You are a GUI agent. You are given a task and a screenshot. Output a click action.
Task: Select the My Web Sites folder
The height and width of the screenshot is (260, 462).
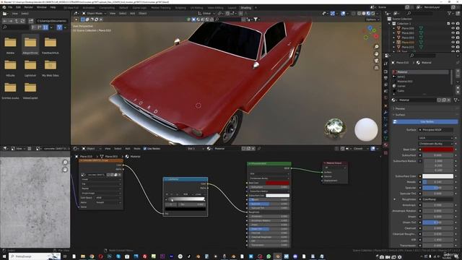pyautogui.click(x=51, y=67)
